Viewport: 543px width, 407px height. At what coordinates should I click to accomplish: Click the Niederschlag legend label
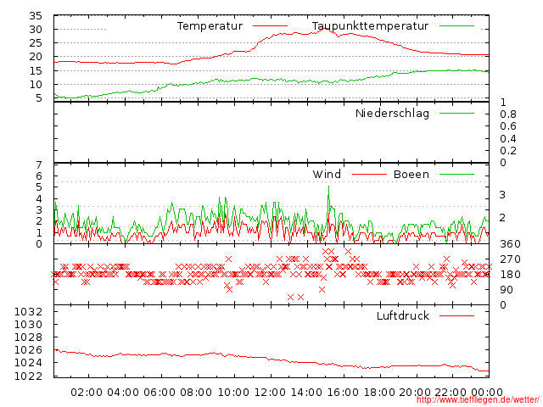(392, 113)
